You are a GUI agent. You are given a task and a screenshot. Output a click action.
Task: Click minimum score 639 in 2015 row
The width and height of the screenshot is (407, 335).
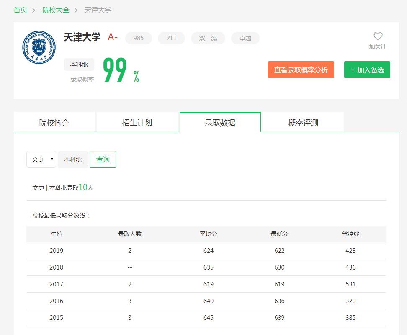point(280,317)
